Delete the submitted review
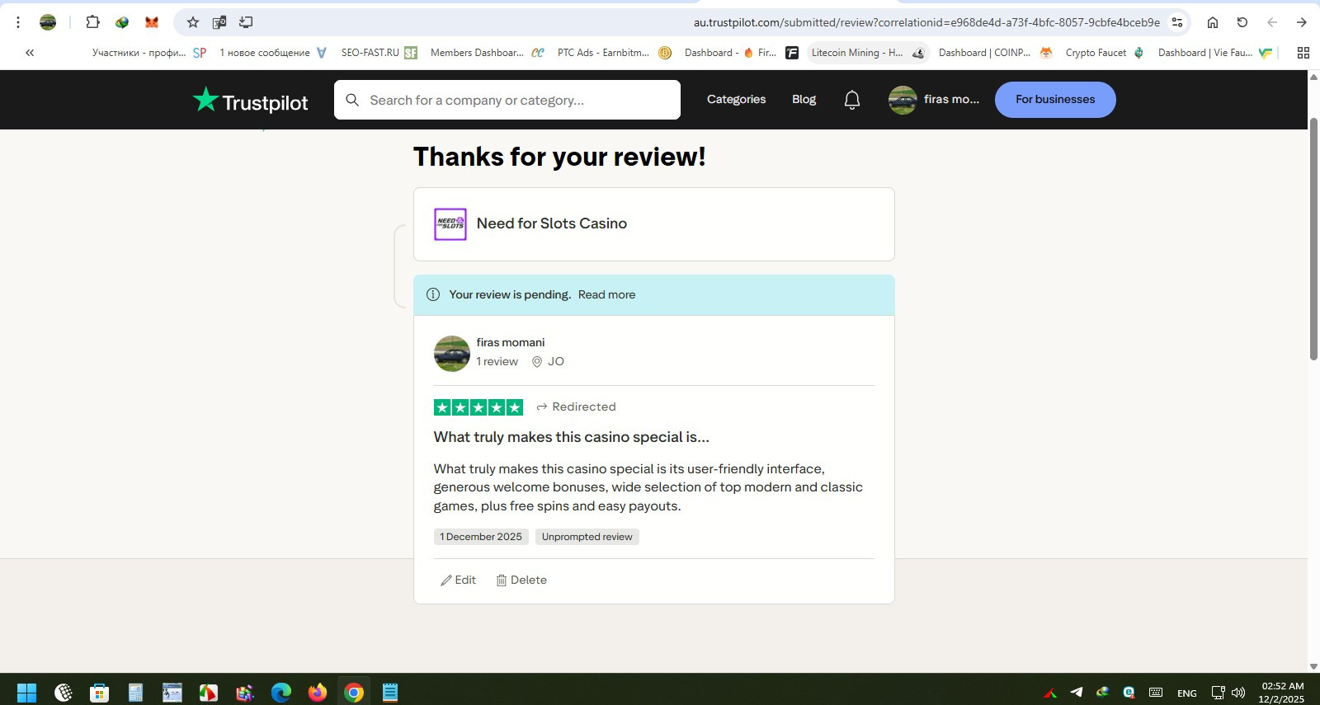Image resolution: width=1320 pixels, height=705 pixels. tap(521, 580)
